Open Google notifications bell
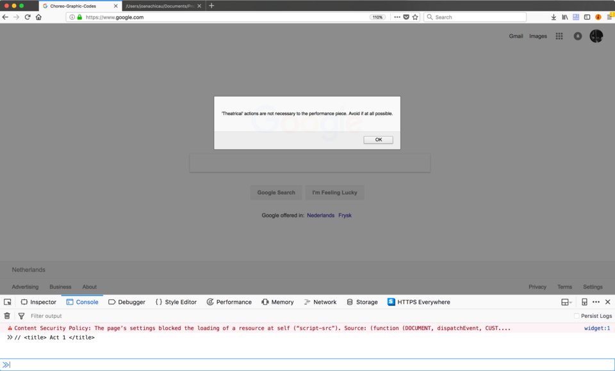The height and width of the screenshot is (371, 615). tap(578, 36)
